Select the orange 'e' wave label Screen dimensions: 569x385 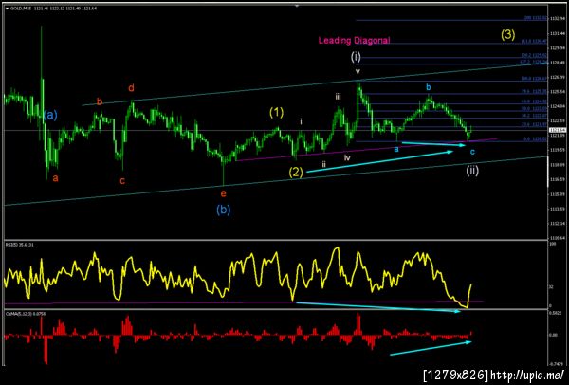(x=223, y=193)
